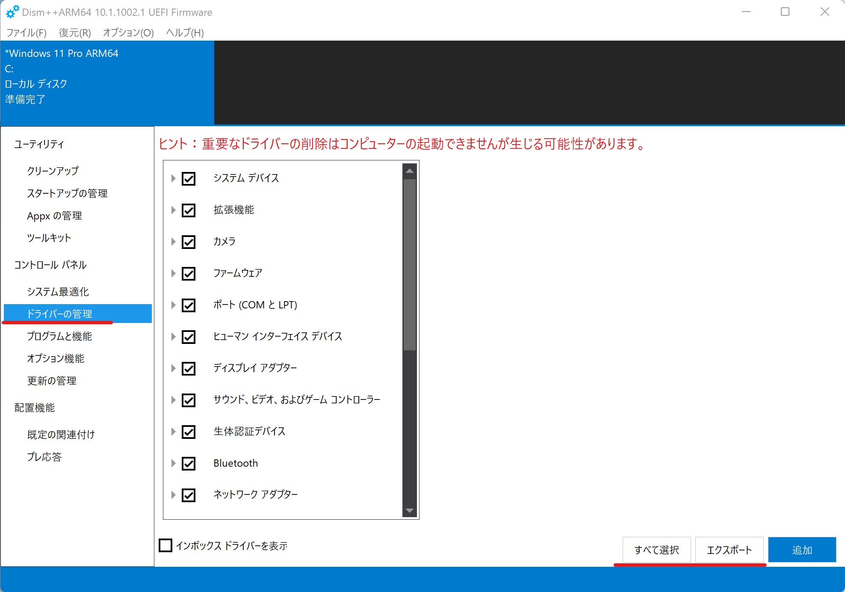This screenshot has width=845, height=592.
Task: Expand the ファームウェア tree node
Action: tap(173, 273)
